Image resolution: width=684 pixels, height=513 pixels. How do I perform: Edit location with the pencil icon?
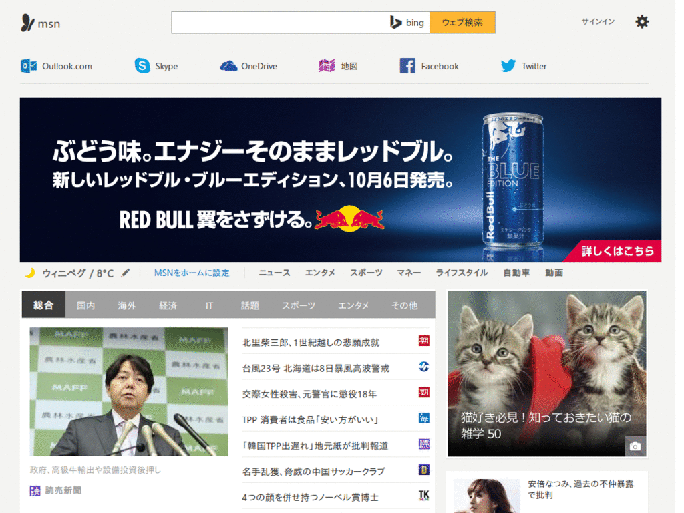click(x=126, y=273)
